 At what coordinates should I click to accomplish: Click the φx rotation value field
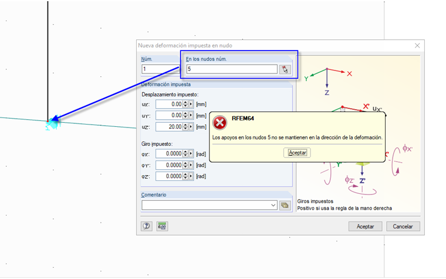coord(169,154)
